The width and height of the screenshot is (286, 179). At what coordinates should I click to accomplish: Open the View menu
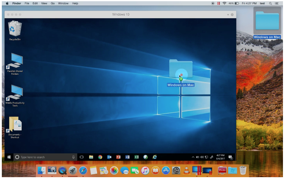pyautogui.click(x=44, y=3)
